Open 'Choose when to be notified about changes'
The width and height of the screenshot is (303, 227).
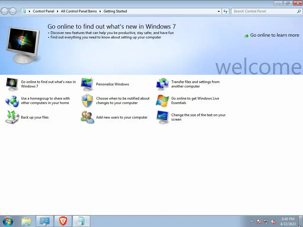pos(123,100)
